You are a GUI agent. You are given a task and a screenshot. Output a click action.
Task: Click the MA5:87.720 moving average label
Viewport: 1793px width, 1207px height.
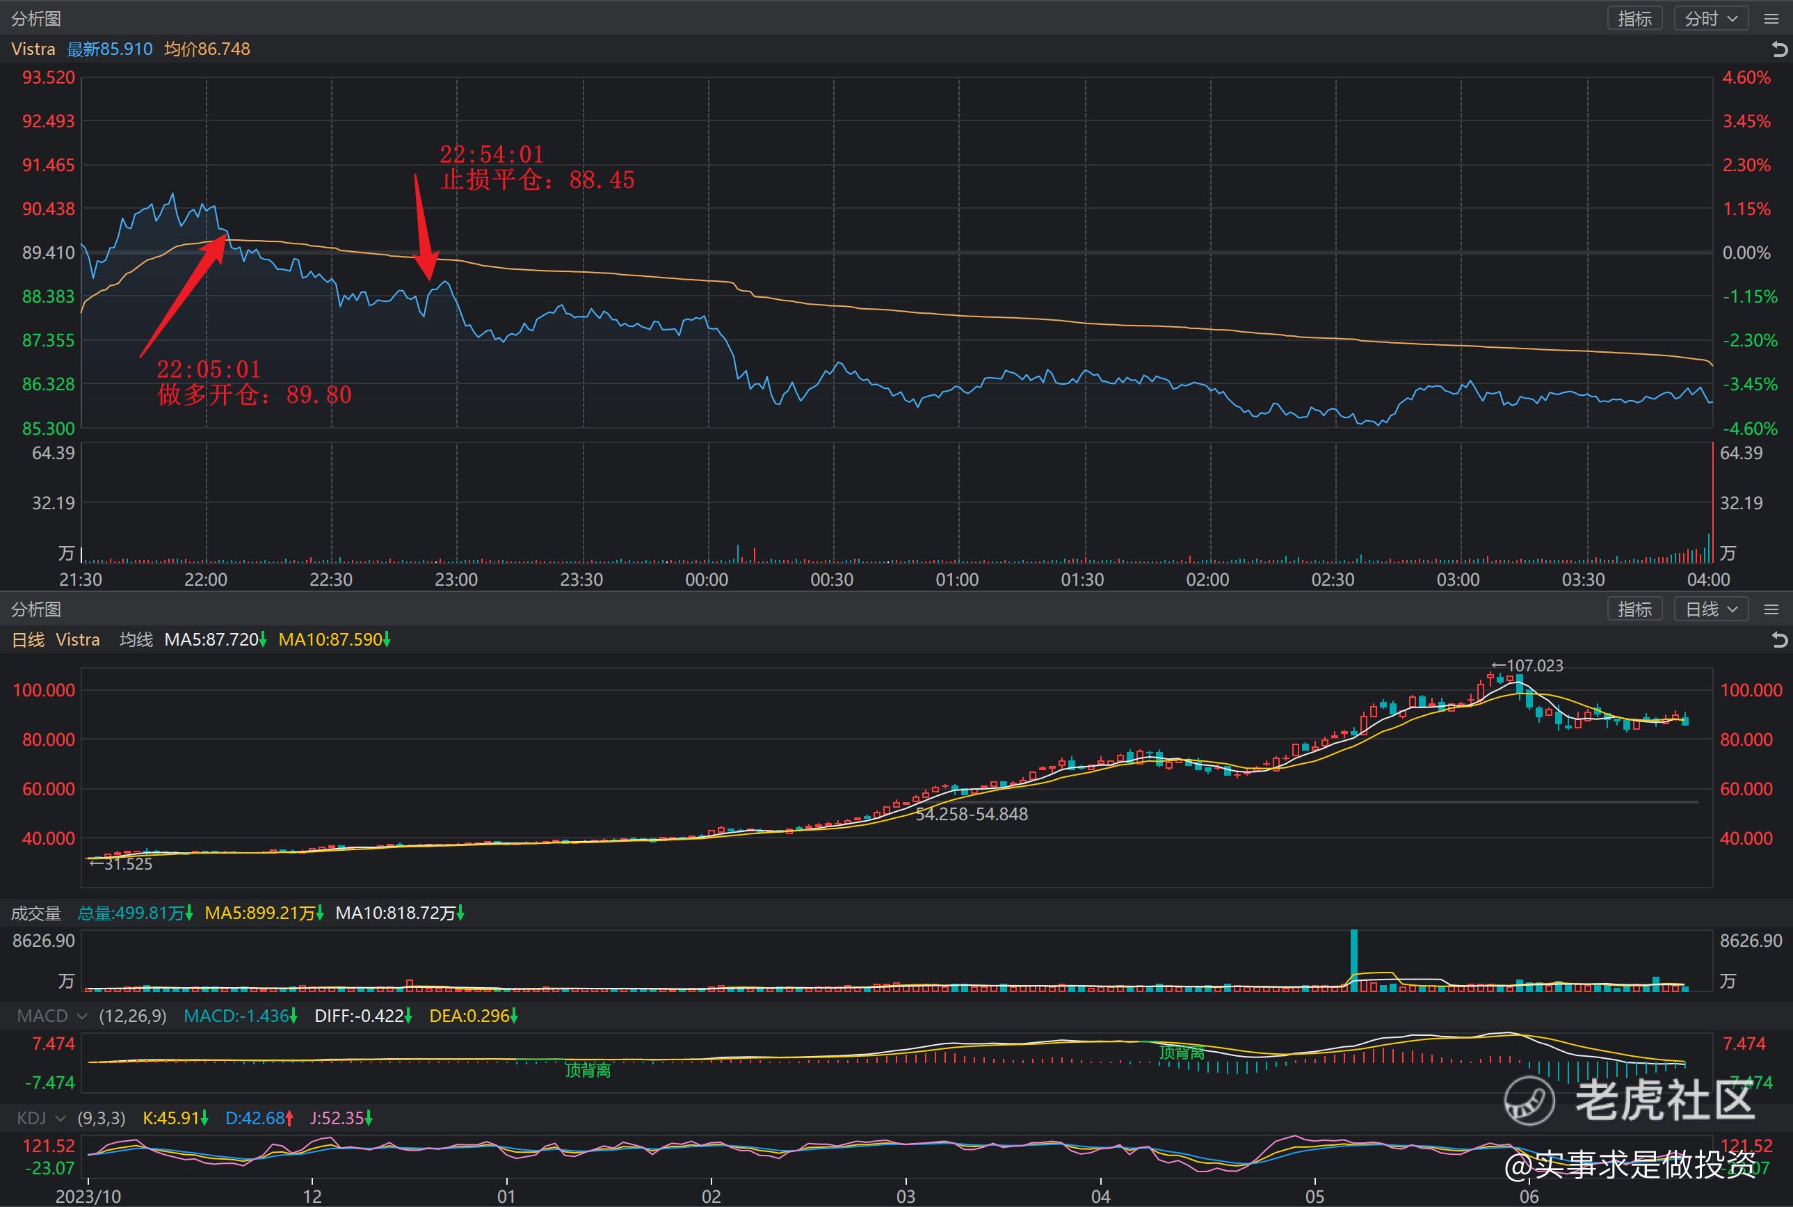tap(216, 640)
